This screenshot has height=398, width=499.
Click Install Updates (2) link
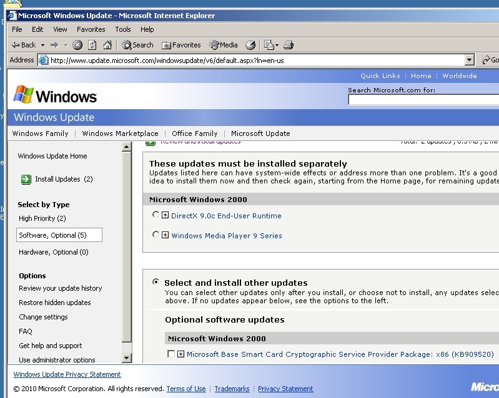pos(64,179)
